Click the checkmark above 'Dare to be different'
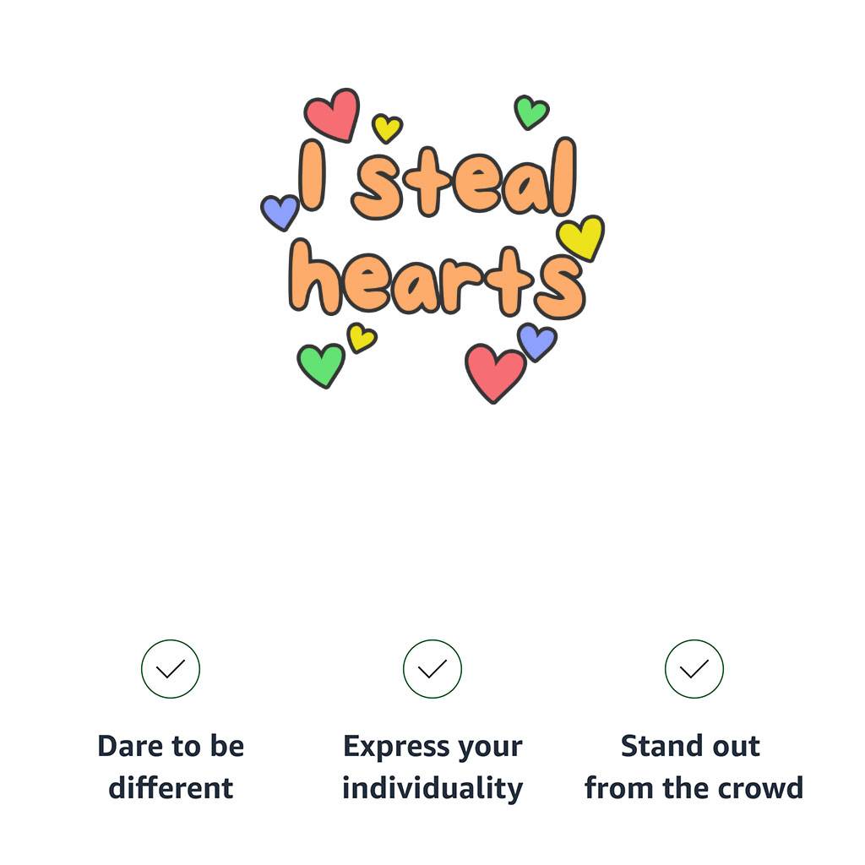 [x=171, y=669]
